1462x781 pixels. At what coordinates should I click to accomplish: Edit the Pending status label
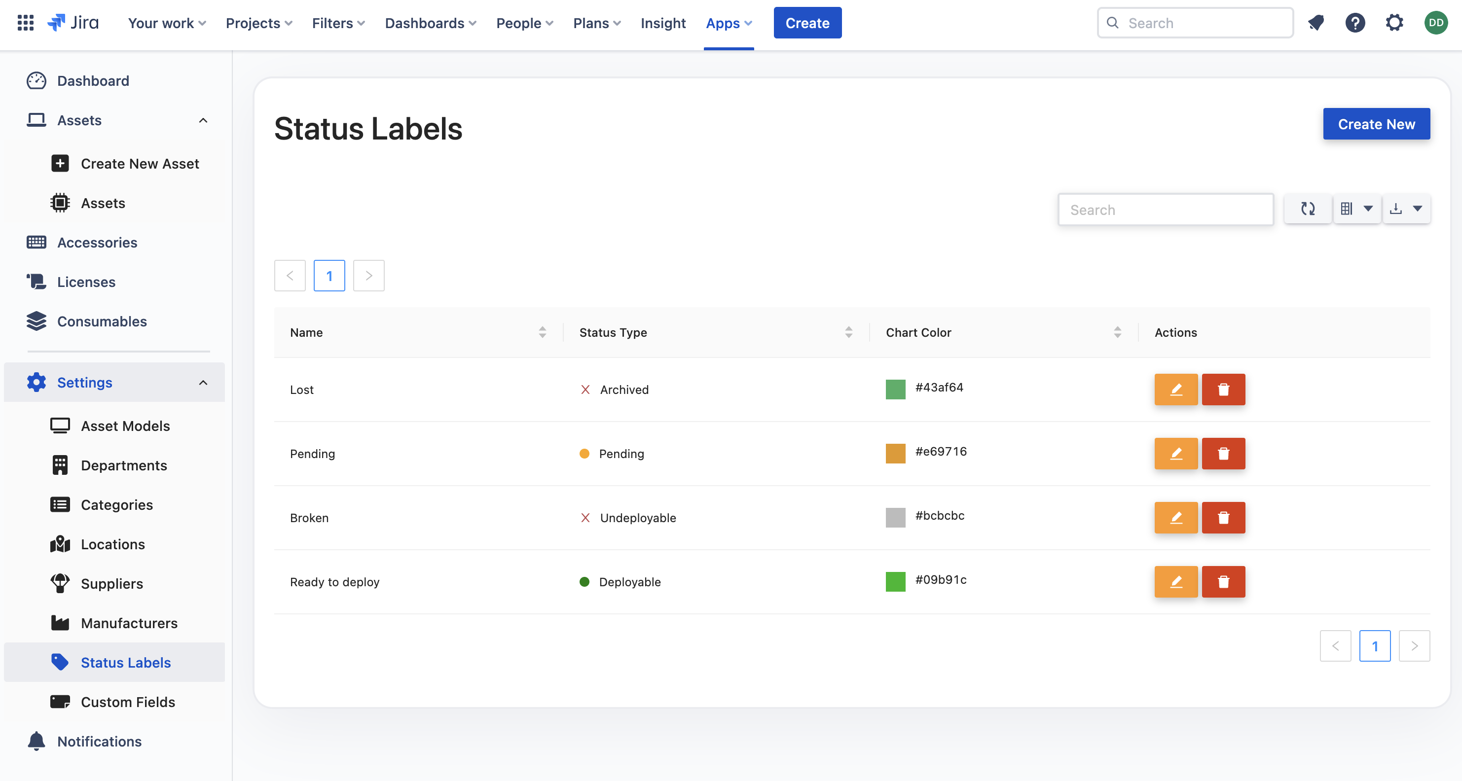coord(1176,453)
